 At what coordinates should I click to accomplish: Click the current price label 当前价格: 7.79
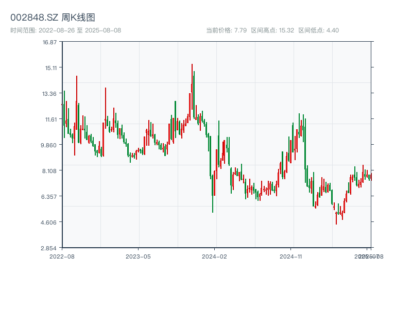[227, 30]
